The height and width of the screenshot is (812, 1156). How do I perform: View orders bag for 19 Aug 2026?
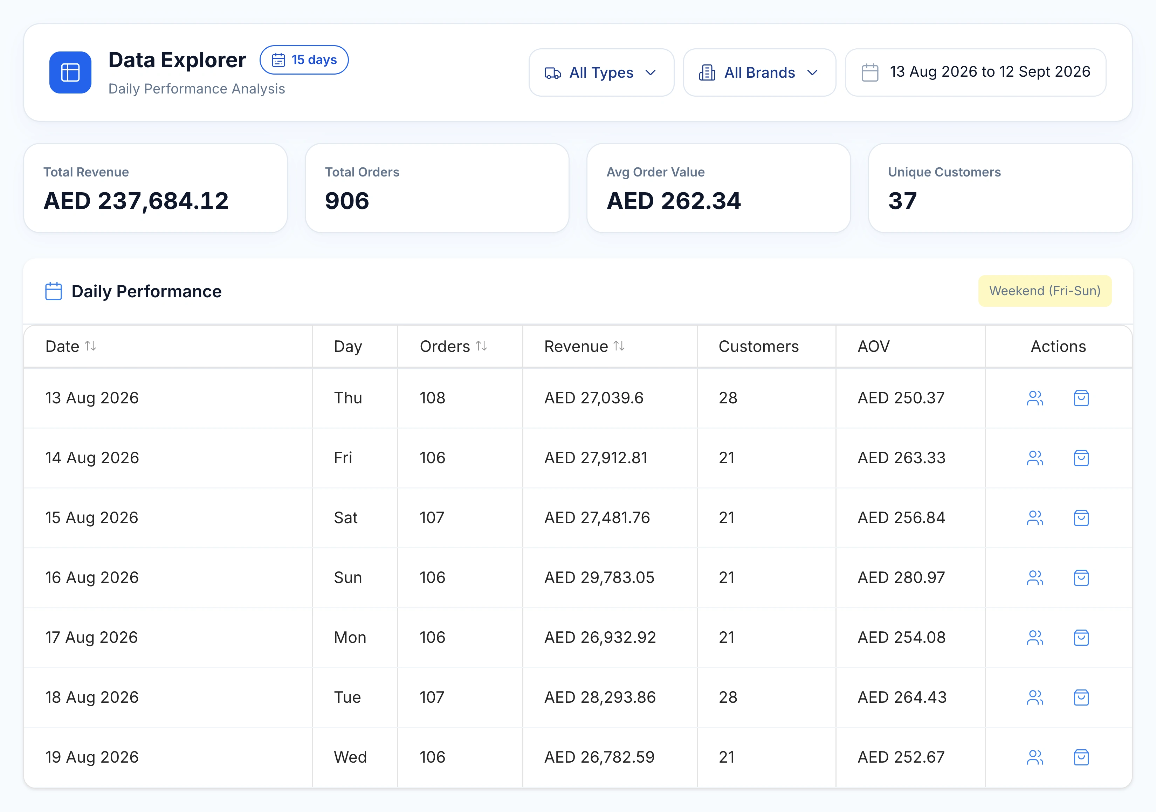[1081, 758]
